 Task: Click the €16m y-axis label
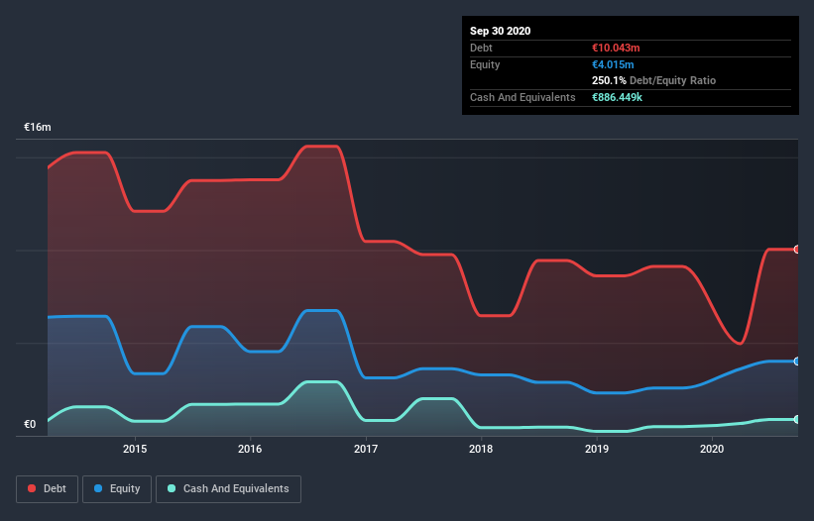click(38, 127)
